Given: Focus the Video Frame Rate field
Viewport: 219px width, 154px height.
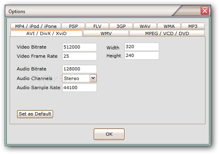Looking at the screenshot, I should (x=79, y=56).
